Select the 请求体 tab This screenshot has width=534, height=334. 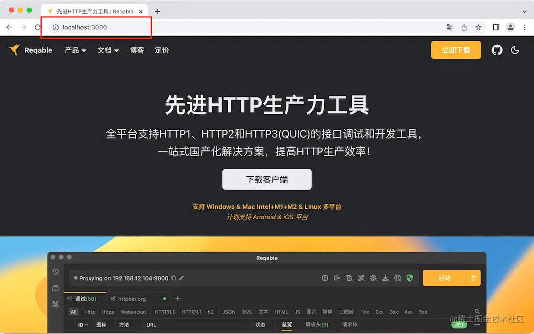tap(350, 324)
